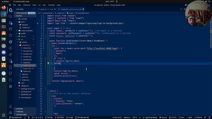The height and width of the screenshot is (119, 212).
Task: Open the Terminal menu
Action: [x=51, y=5]
